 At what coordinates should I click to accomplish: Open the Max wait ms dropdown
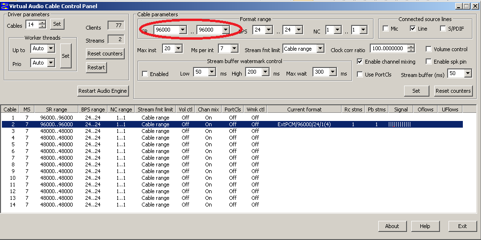coord(333,72)
